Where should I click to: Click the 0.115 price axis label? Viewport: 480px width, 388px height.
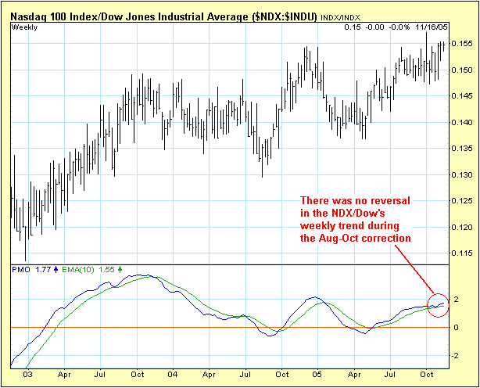click(x=463, y=253)
